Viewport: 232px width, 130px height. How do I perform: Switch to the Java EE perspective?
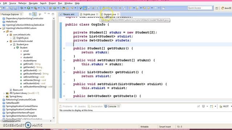tap(226, 8)
